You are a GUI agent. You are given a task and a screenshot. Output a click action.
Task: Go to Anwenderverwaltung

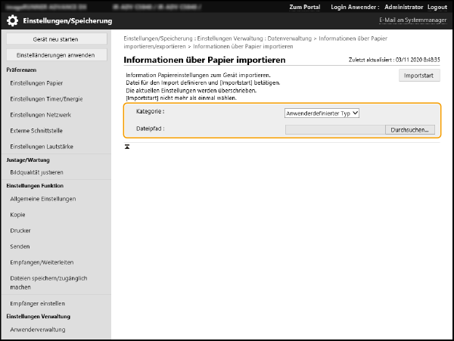point(38,330)
